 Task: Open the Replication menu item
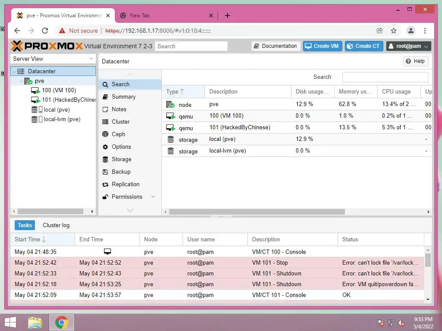point(129,184)
